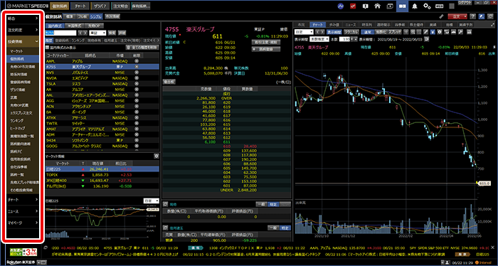Viewport: 498px width, 266px height.
Task: Click the yen mark chart toolbar icon
Action: point(433,32)
